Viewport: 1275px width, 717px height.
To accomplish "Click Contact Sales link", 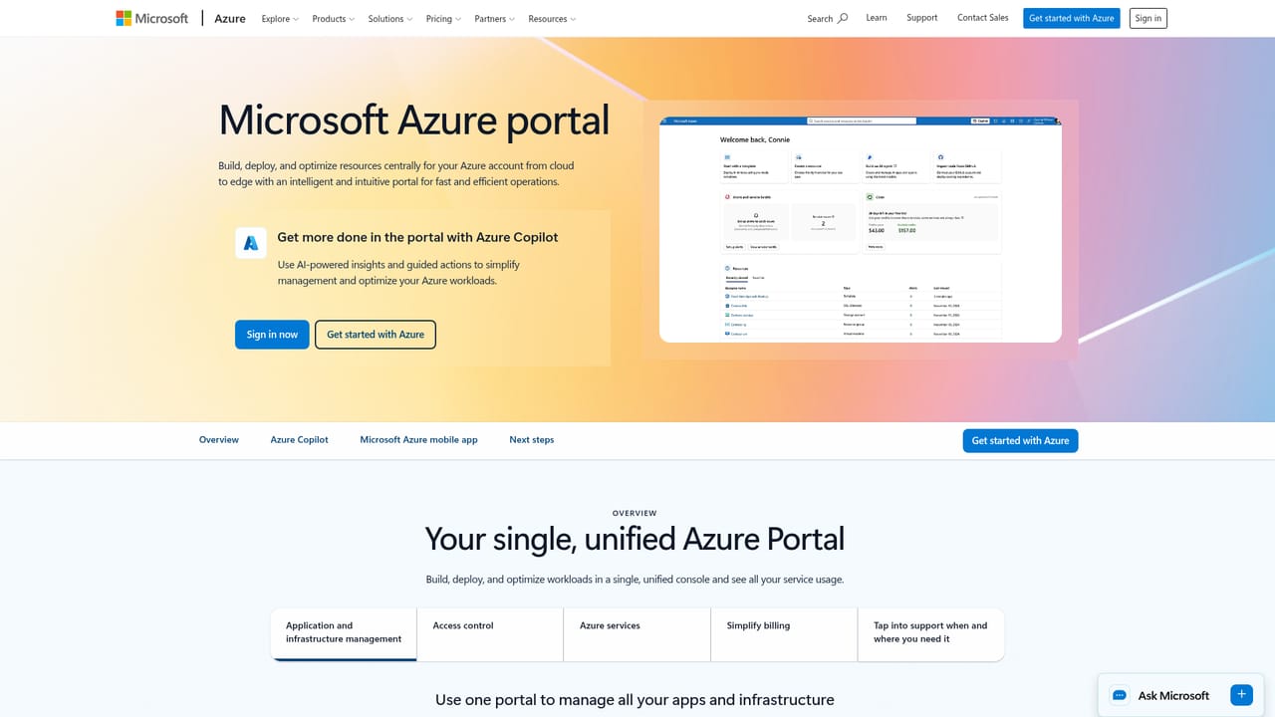I will 983,18.
